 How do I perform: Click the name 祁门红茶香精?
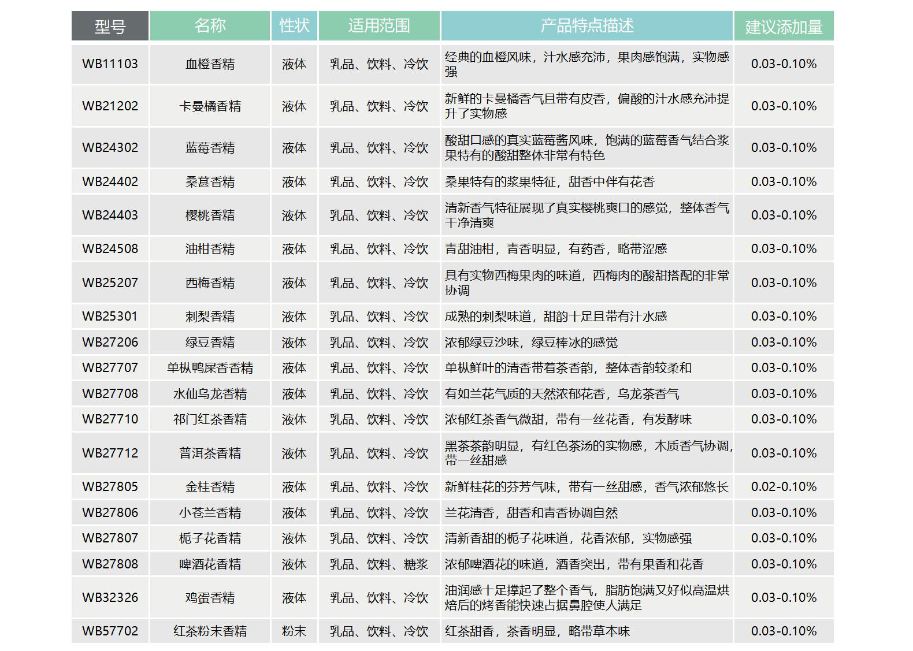pyautogui.click(x=210, y=419)
